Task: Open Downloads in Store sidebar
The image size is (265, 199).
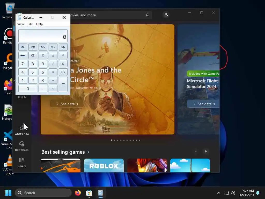Action: click(x=22, y=146)
